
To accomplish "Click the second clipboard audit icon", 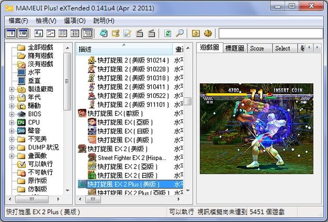I will [x=152, y=33].
